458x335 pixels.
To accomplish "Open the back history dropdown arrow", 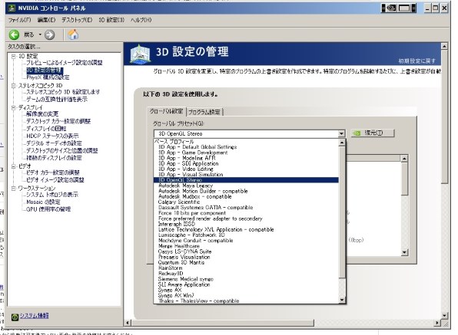I will 40,35.
